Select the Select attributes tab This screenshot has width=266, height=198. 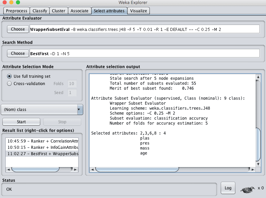click(109, 11)
